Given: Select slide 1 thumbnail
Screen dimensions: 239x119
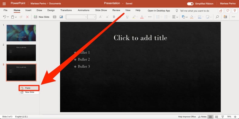Looking at the screenshot, I should click(x=21, y=33).
